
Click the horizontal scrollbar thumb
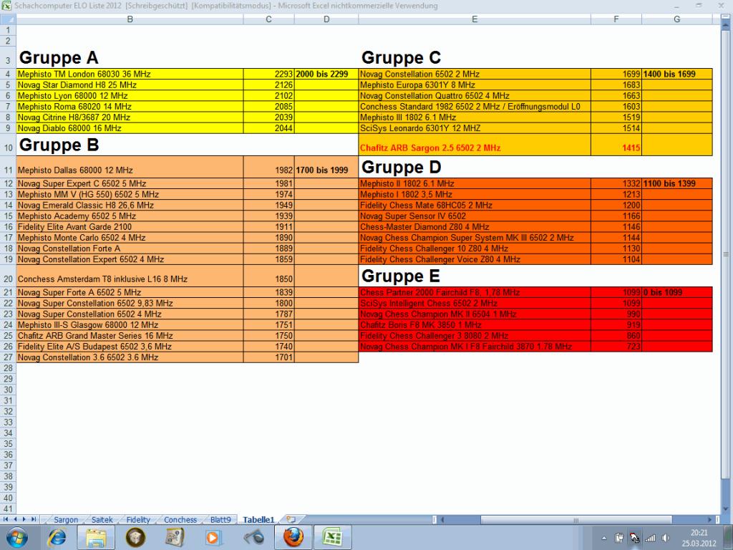576,520
